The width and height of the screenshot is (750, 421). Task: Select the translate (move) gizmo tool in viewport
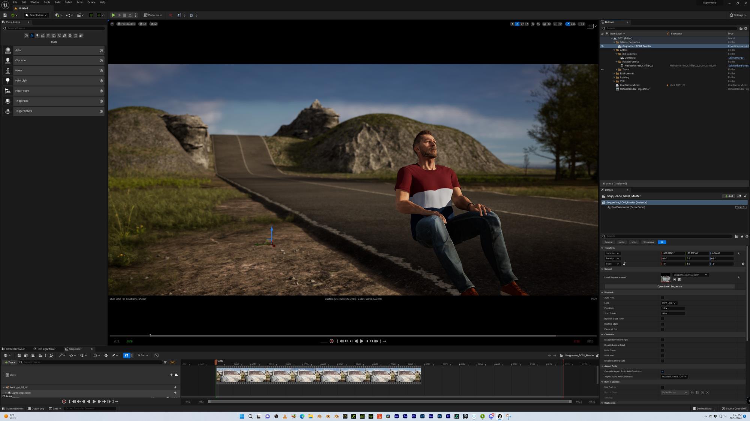click(x=517, y=24)
